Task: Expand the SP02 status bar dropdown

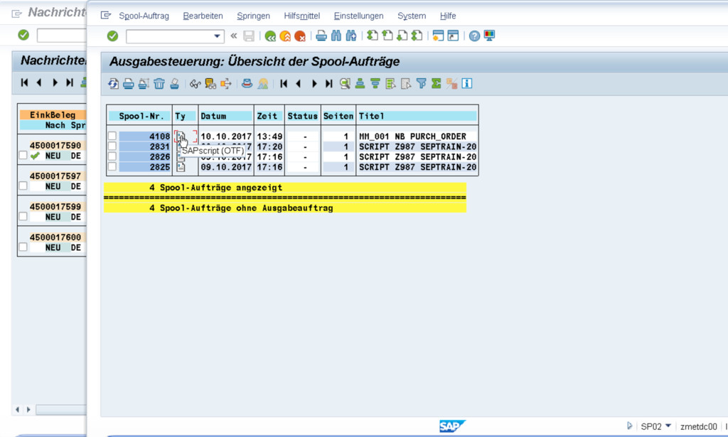Action: (x=668, y=426)
